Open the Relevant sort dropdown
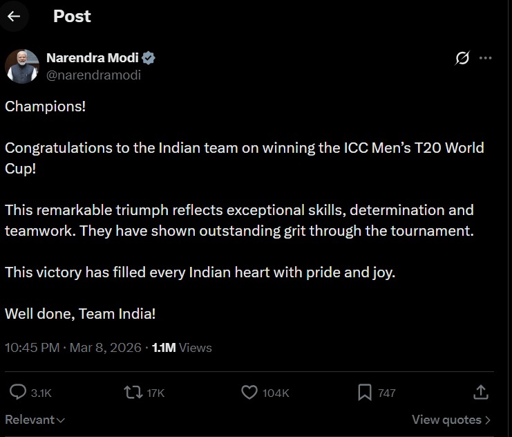 coord(35,420)
